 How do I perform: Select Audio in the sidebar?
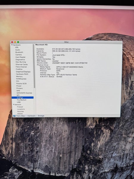pos(18,50)
